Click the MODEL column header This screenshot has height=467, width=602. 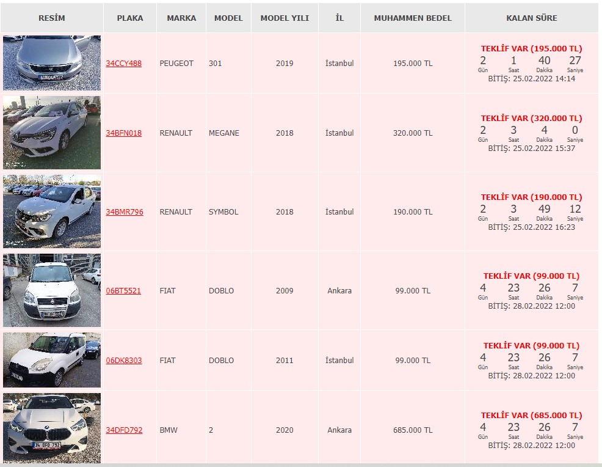228,18
